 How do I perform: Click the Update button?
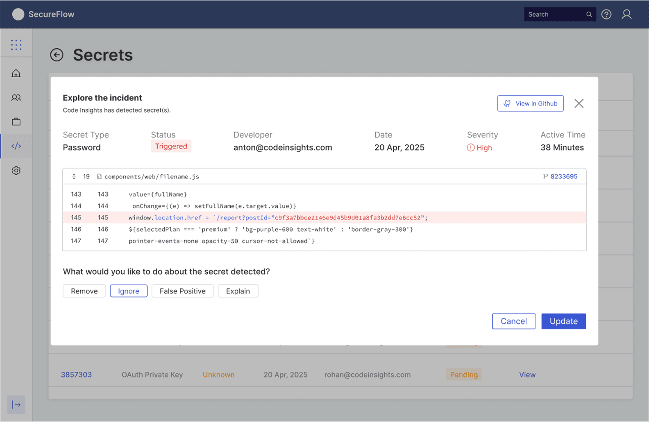564,321
